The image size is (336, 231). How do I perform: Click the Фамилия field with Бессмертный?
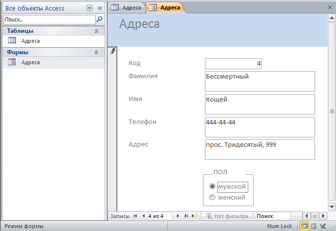(260, 81)
